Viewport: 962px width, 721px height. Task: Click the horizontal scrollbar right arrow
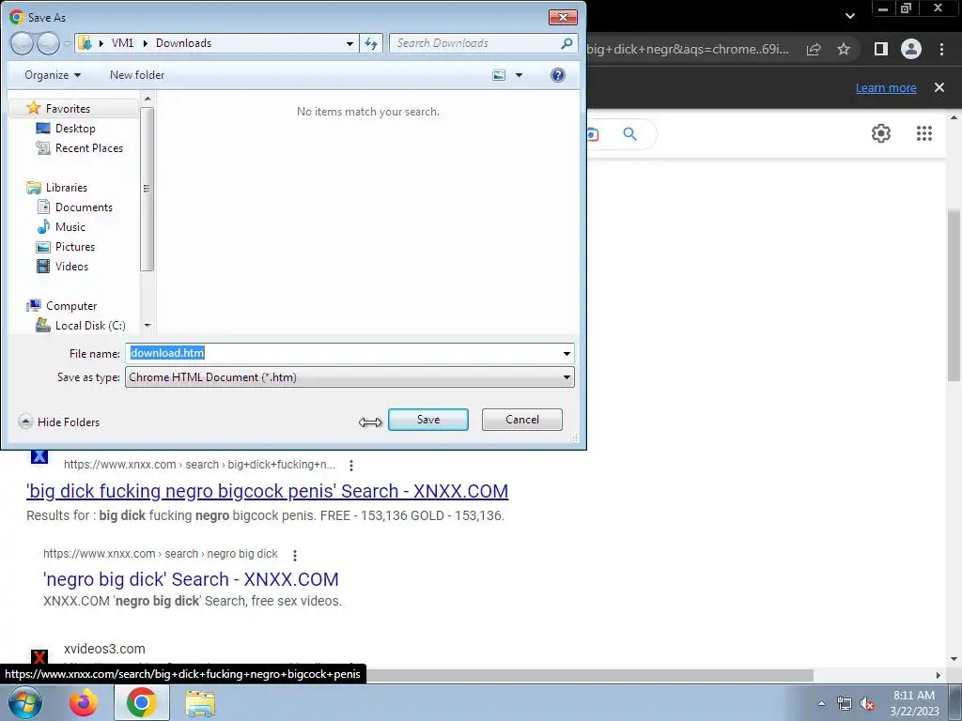coord(938,675)
